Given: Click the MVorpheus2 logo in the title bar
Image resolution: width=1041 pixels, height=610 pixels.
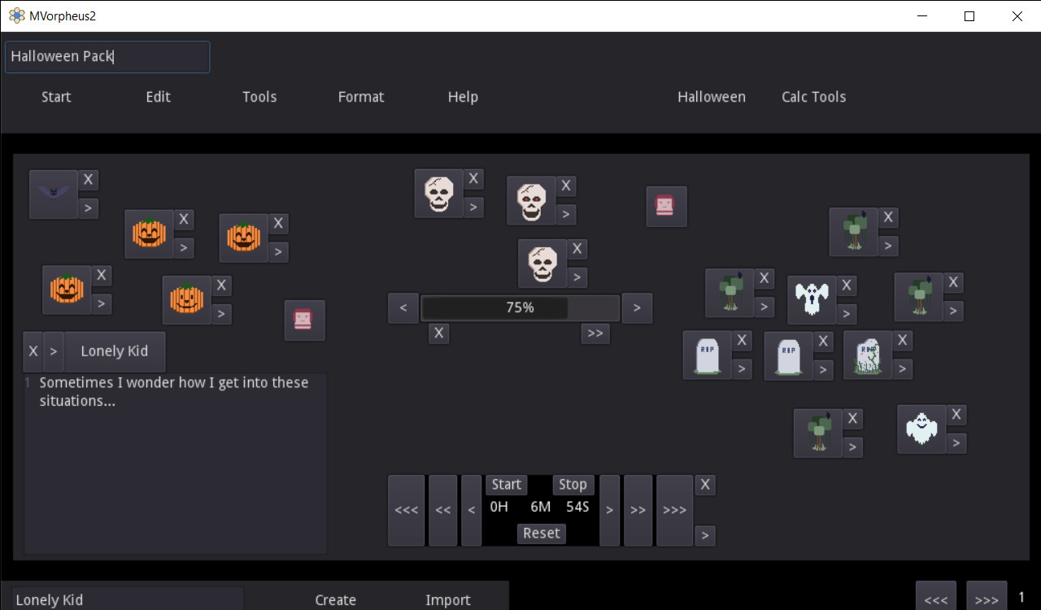Looking at the screenshot, I should pyautogui.click(x=15, y=15).
